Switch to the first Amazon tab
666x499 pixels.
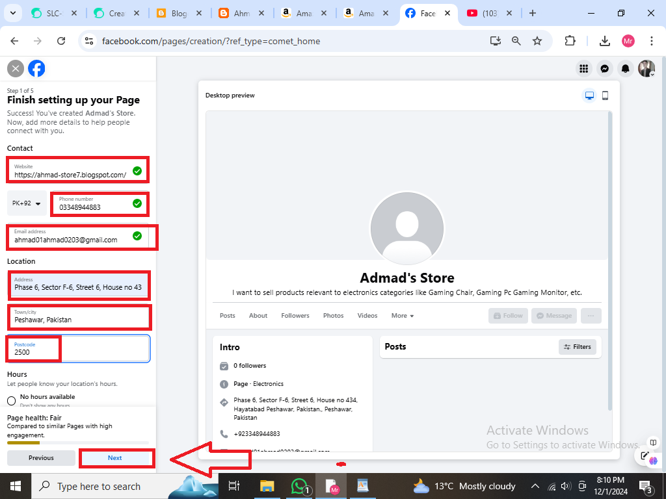(304, 13)
